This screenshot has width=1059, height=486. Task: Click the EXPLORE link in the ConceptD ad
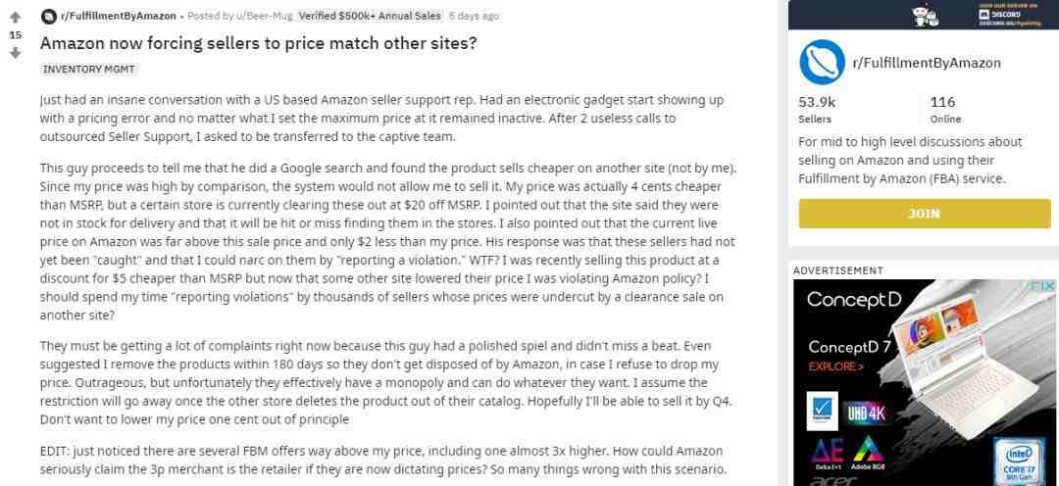836,366
